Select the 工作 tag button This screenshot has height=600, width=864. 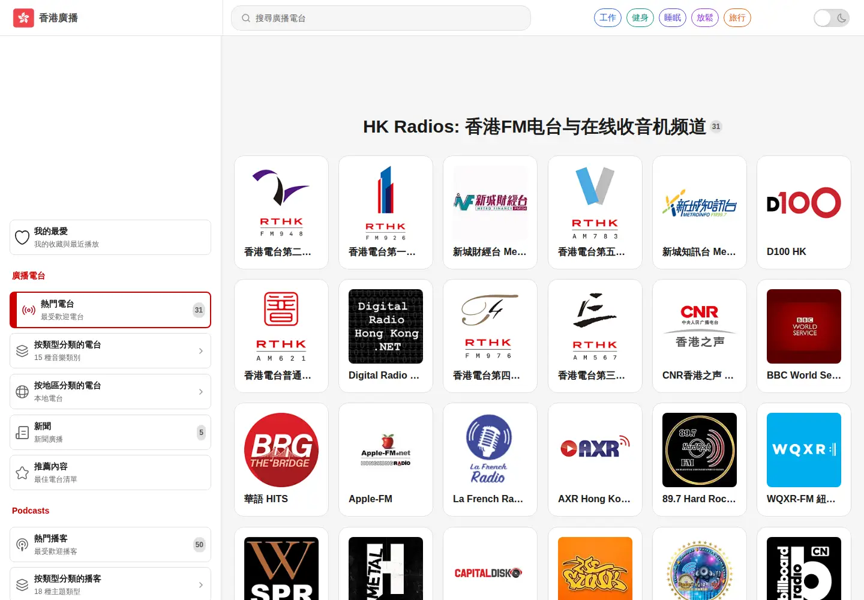(608, 18)
